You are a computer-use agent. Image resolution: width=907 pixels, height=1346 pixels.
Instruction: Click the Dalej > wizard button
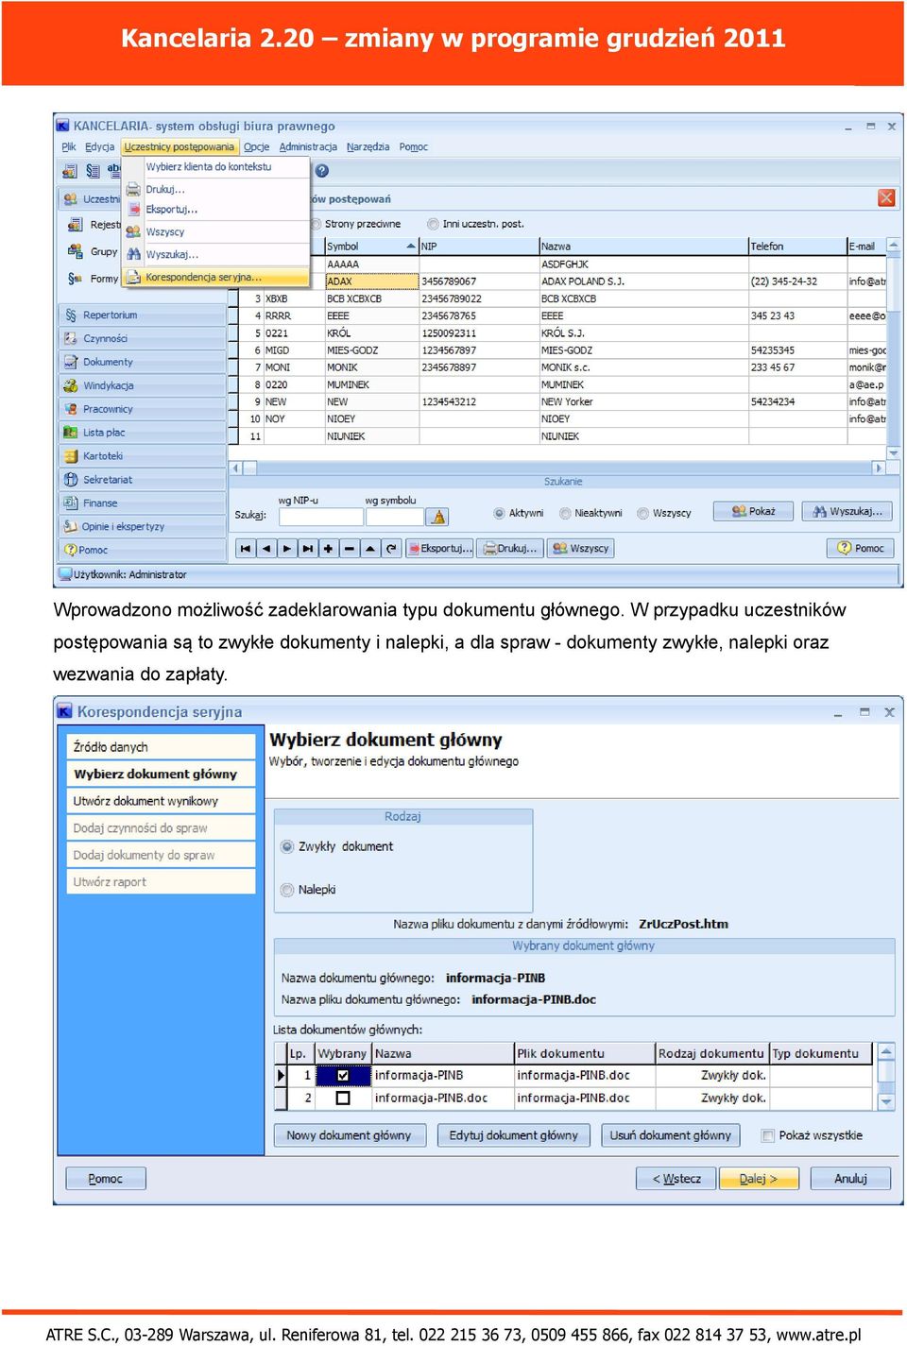[759, 1179]
